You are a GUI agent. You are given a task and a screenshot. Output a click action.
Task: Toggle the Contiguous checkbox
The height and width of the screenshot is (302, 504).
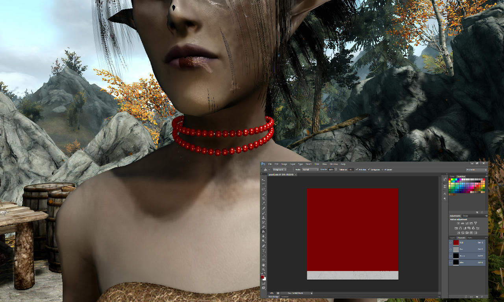click(x=369, y=169)
